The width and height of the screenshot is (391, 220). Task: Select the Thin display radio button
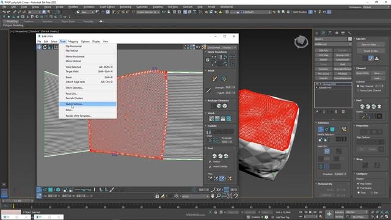[x=371, y=193]
